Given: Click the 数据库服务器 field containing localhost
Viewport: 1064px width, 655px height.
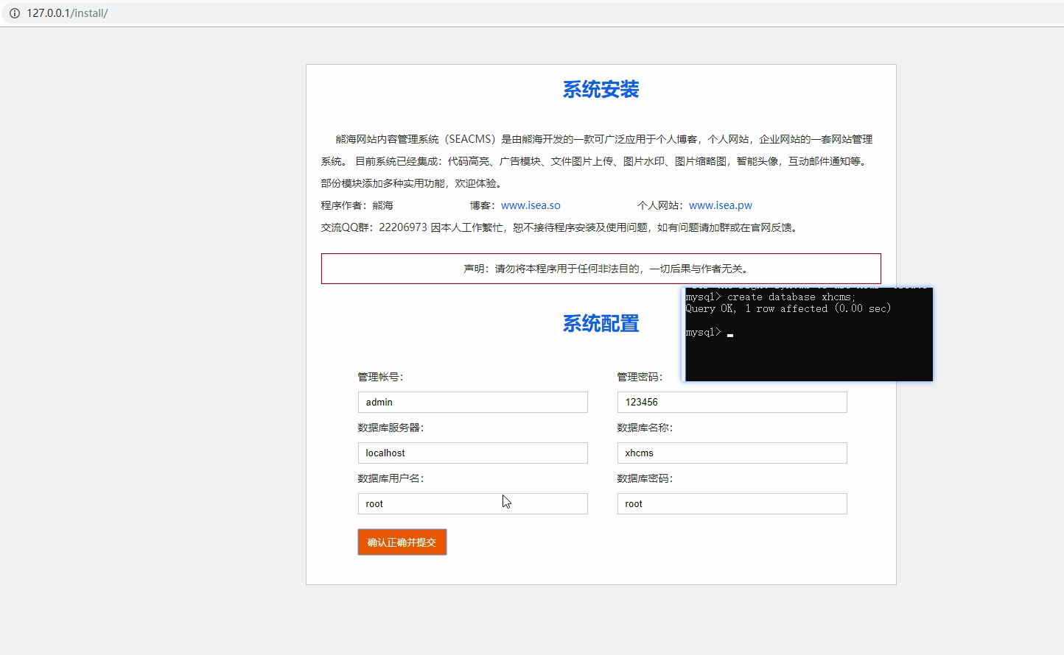Looking at the screenshot, I should (x=473, y=453).
